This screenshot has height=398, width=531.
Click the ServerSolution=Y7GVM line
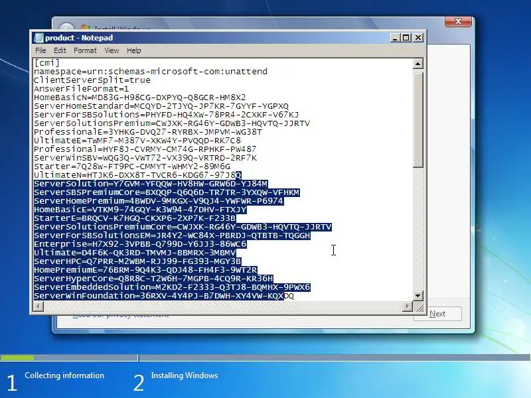151,184
